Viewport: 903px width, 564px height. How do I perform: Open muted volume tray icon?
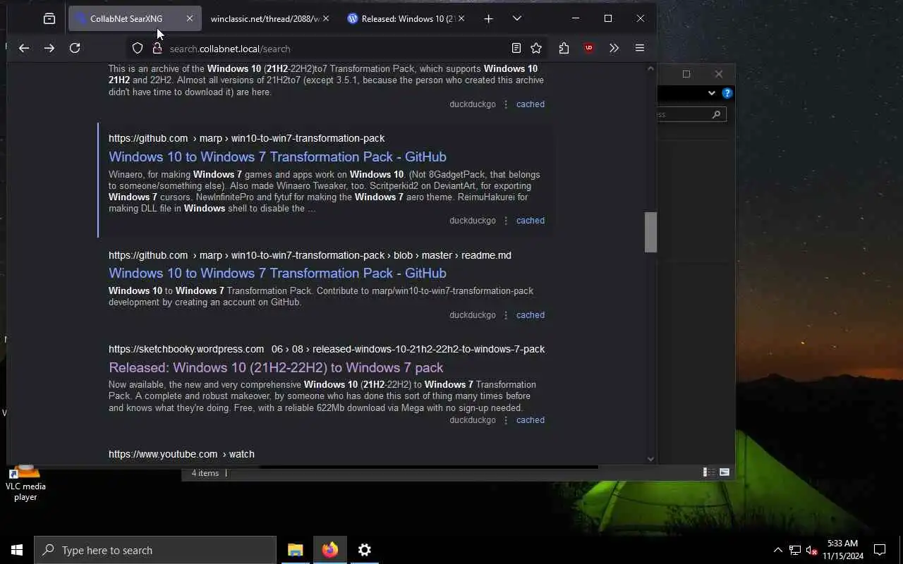[811, 550]
